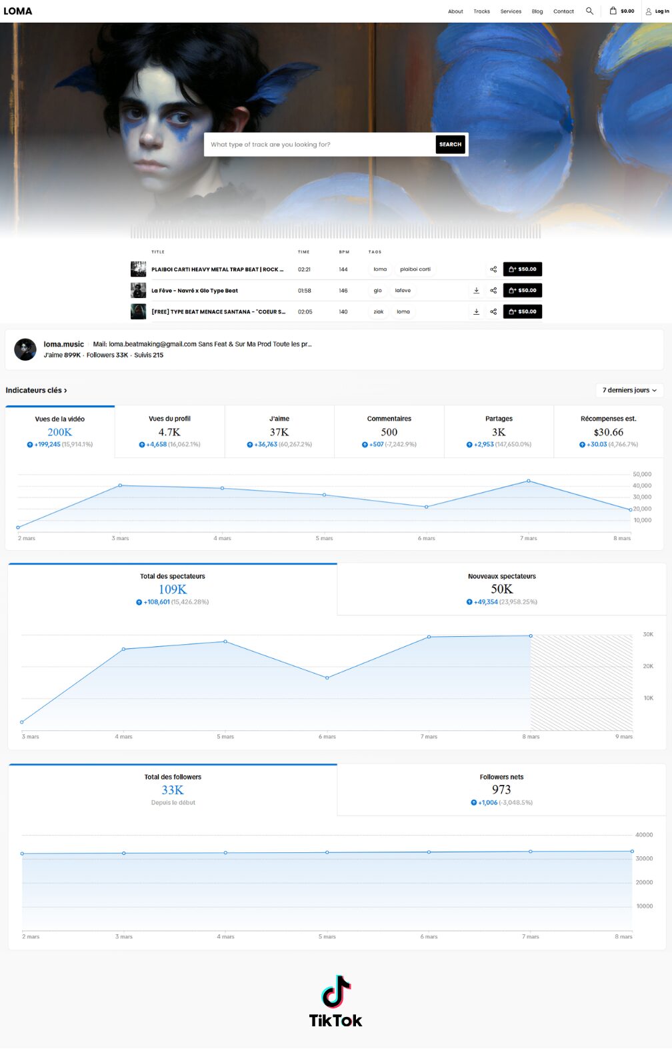Download the Menace Santana type beat

pyautogui.click(x=476, y=311)
